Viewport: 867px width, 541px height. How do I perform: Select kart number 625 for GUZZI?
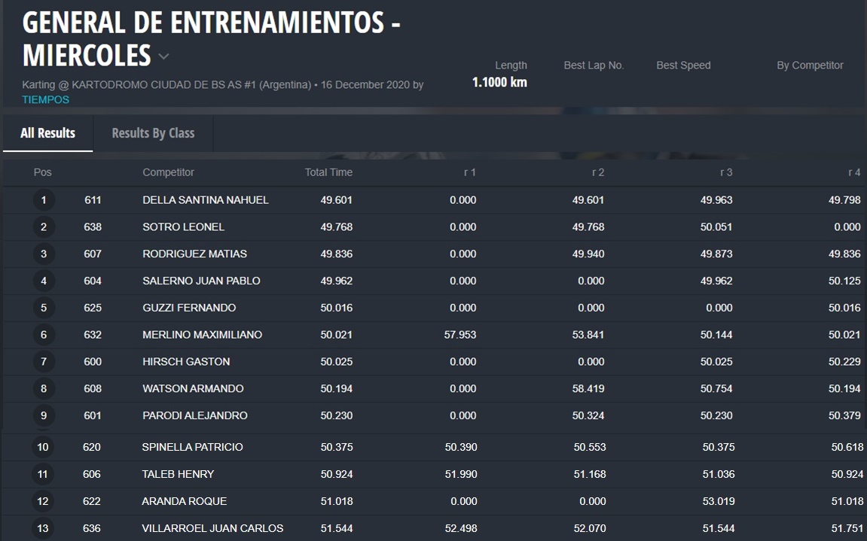(x=93, y=308)
